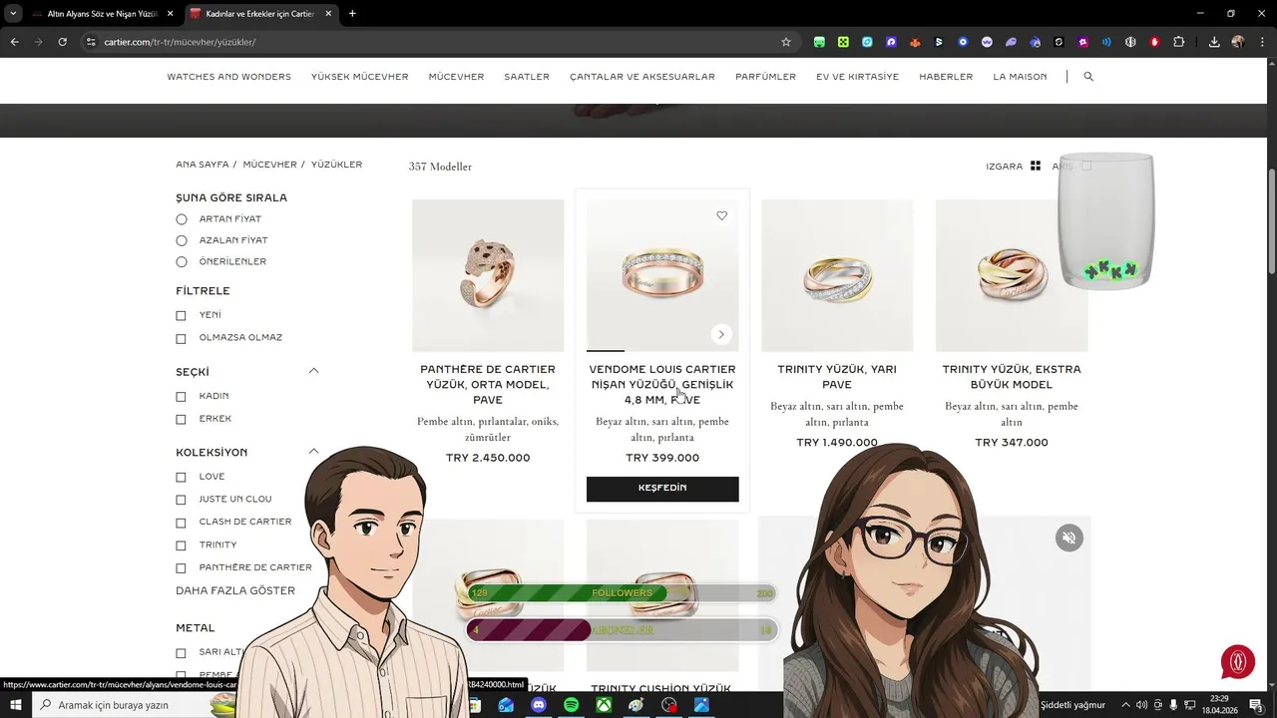The image size is (1277, 718).
Task: Show next image of Vendome Louis Cartier ring
Action: coord(721,334)
